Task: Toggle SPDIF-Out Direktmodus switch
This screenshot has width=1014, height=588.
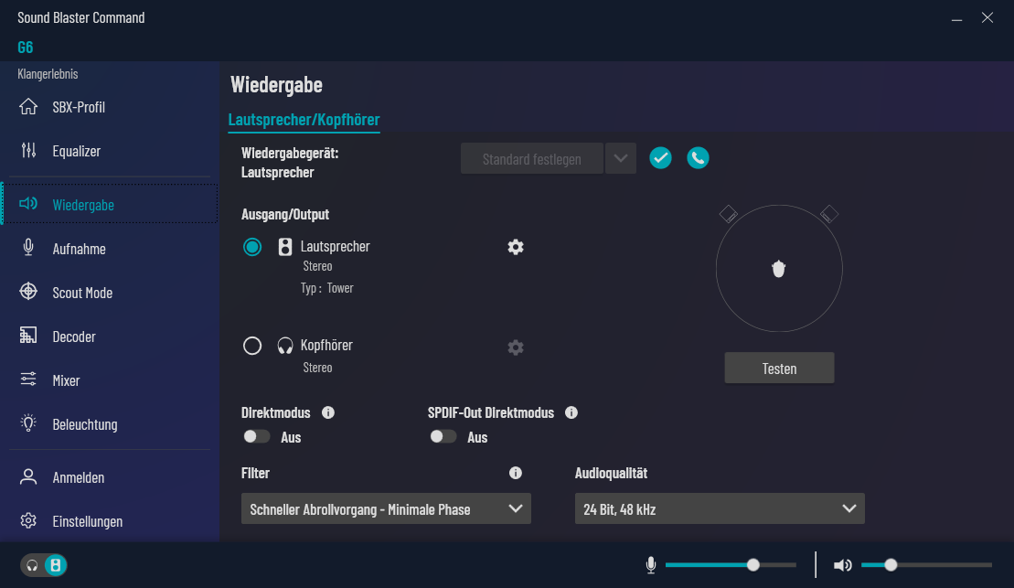Action: pyautogui.click(x=443, y=436)
